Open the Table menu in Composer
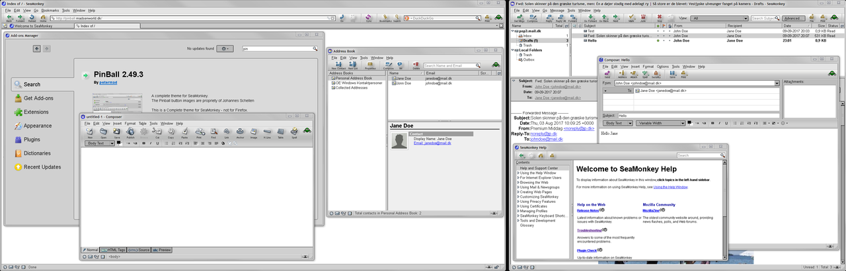Viewport: 846px width, 271px height. click(142, 123)
